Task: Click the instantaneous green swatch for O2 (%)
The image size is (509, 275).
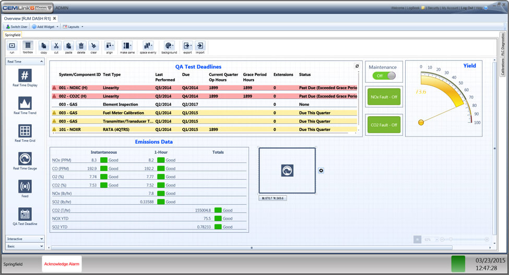Action: click(x=104, y=177)
